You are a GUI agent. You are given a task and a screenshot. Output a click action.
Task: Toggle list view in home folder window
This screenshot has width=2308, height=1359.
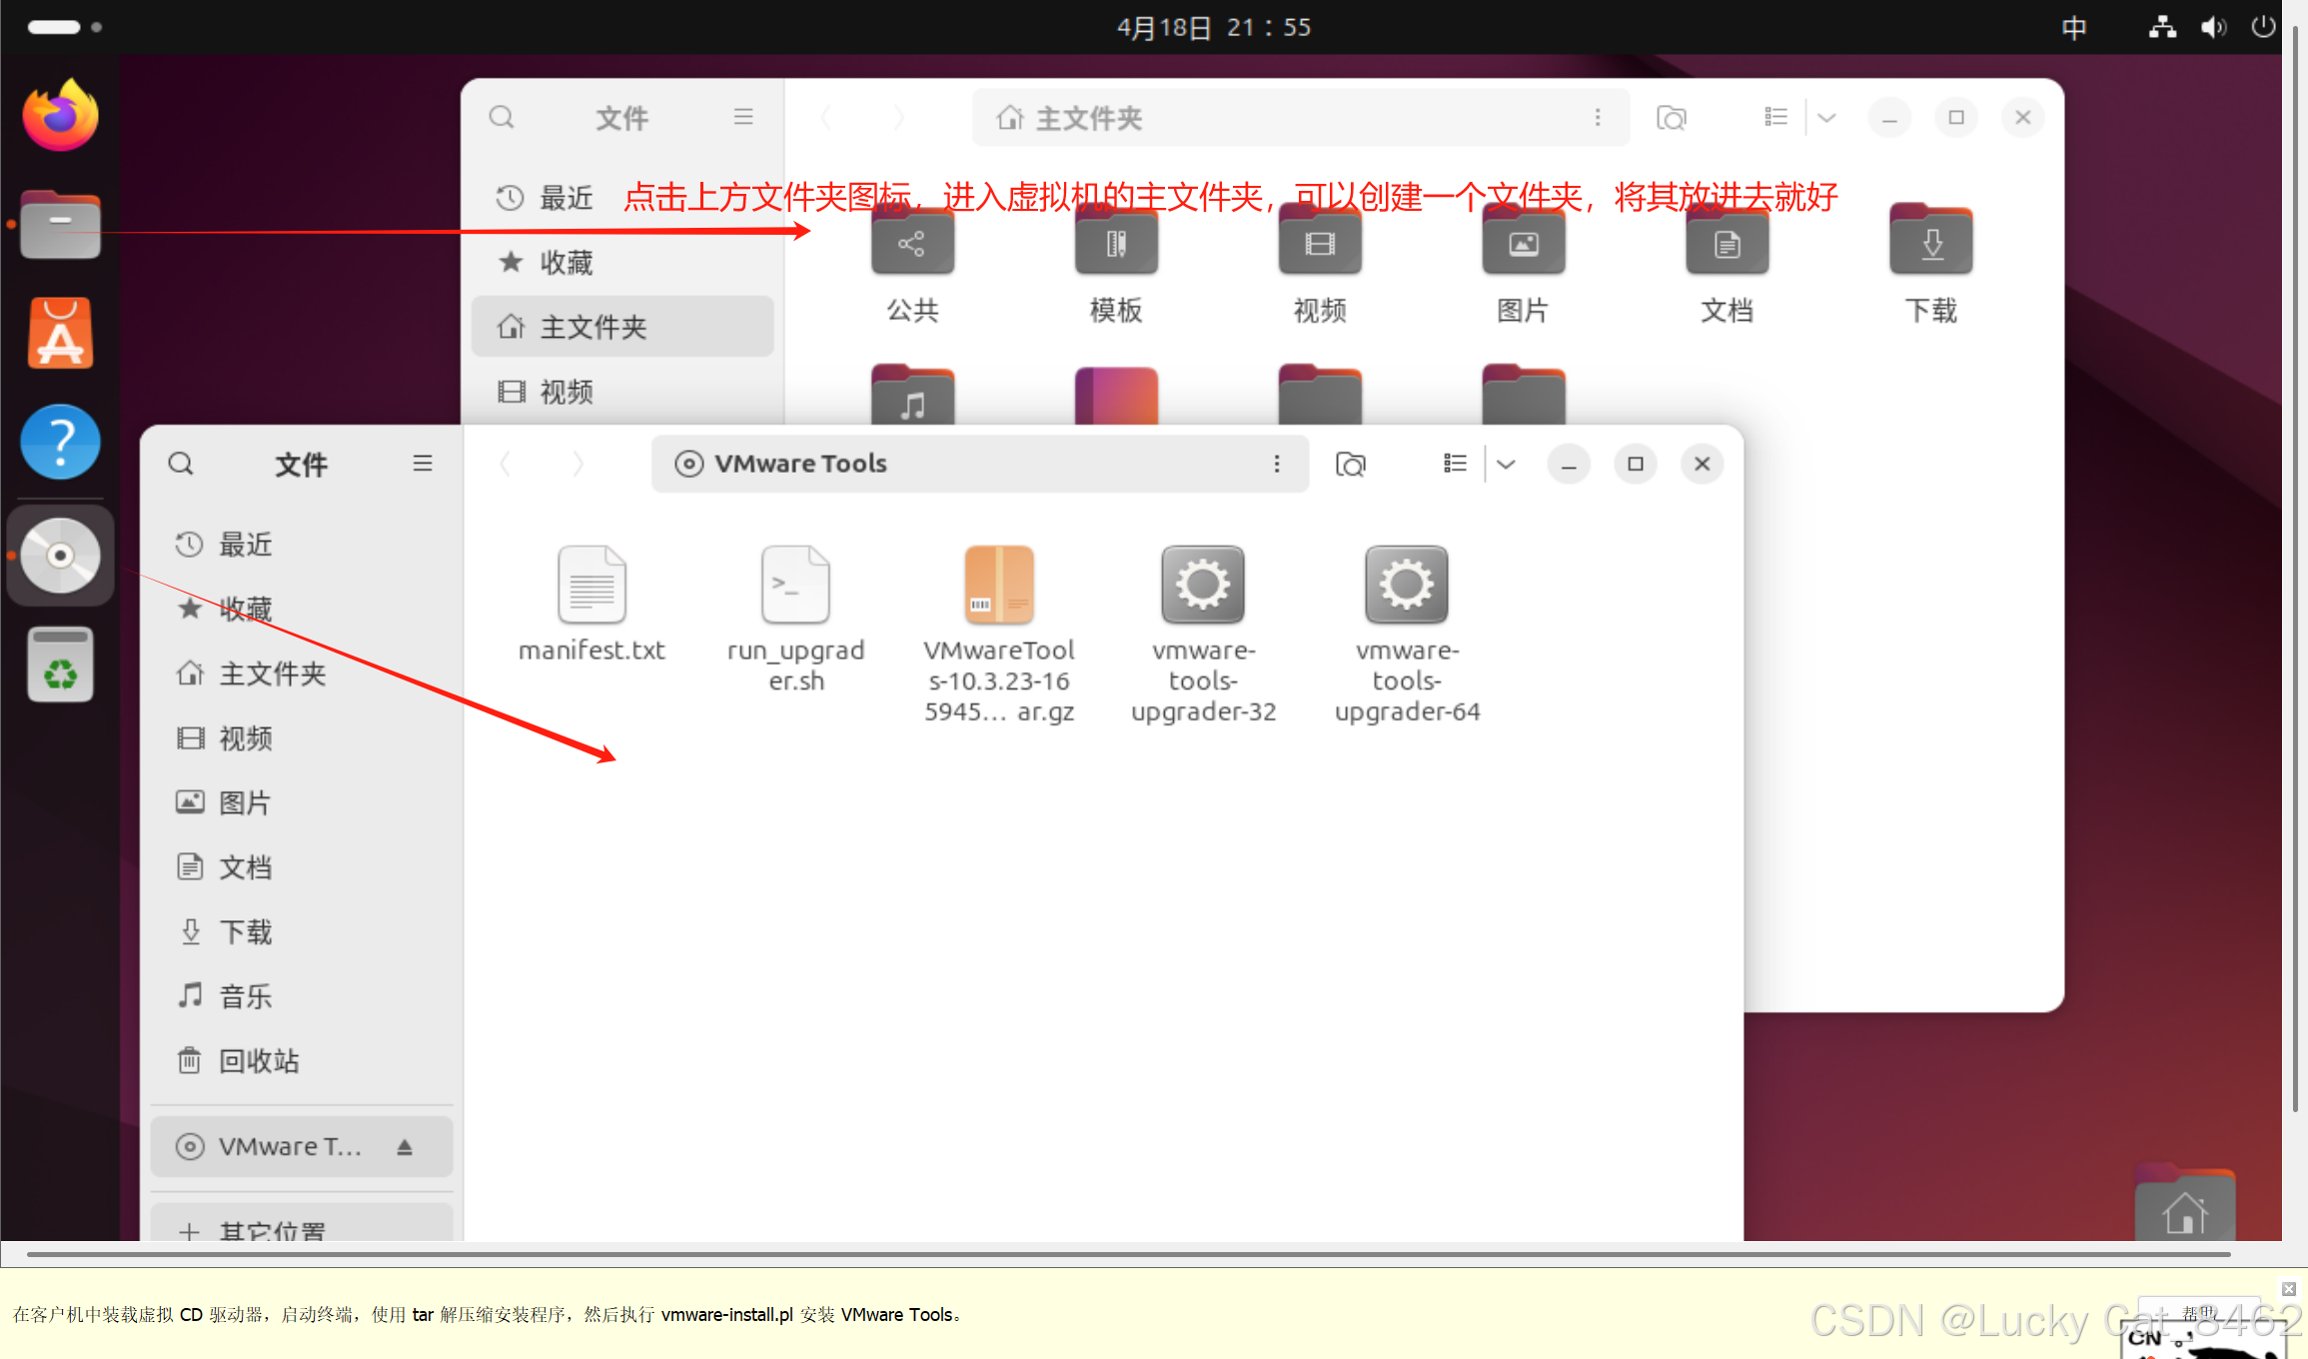pos(1775,118)
